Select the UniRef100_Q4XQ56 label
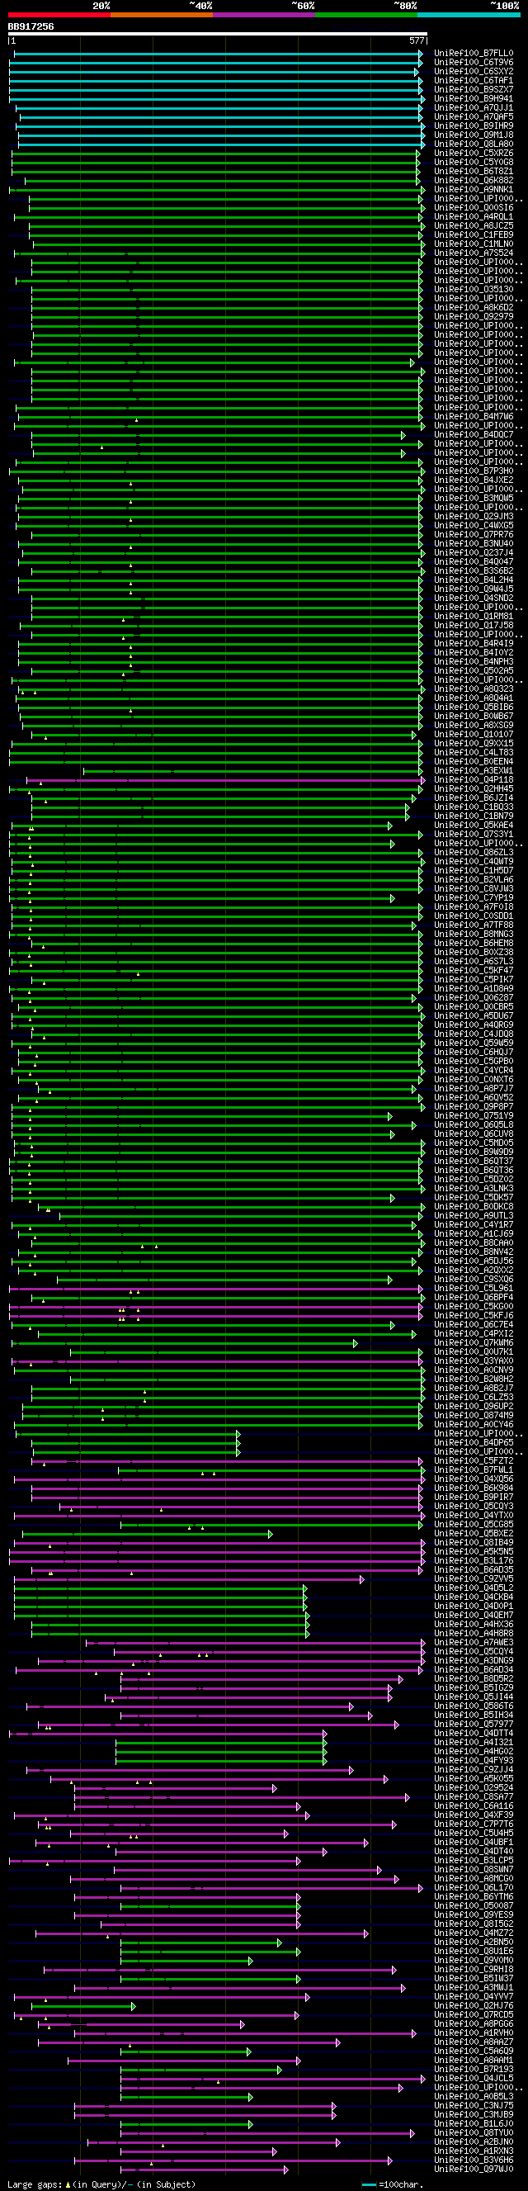This screenshot has height=2191, width=528. point(474,1479)
